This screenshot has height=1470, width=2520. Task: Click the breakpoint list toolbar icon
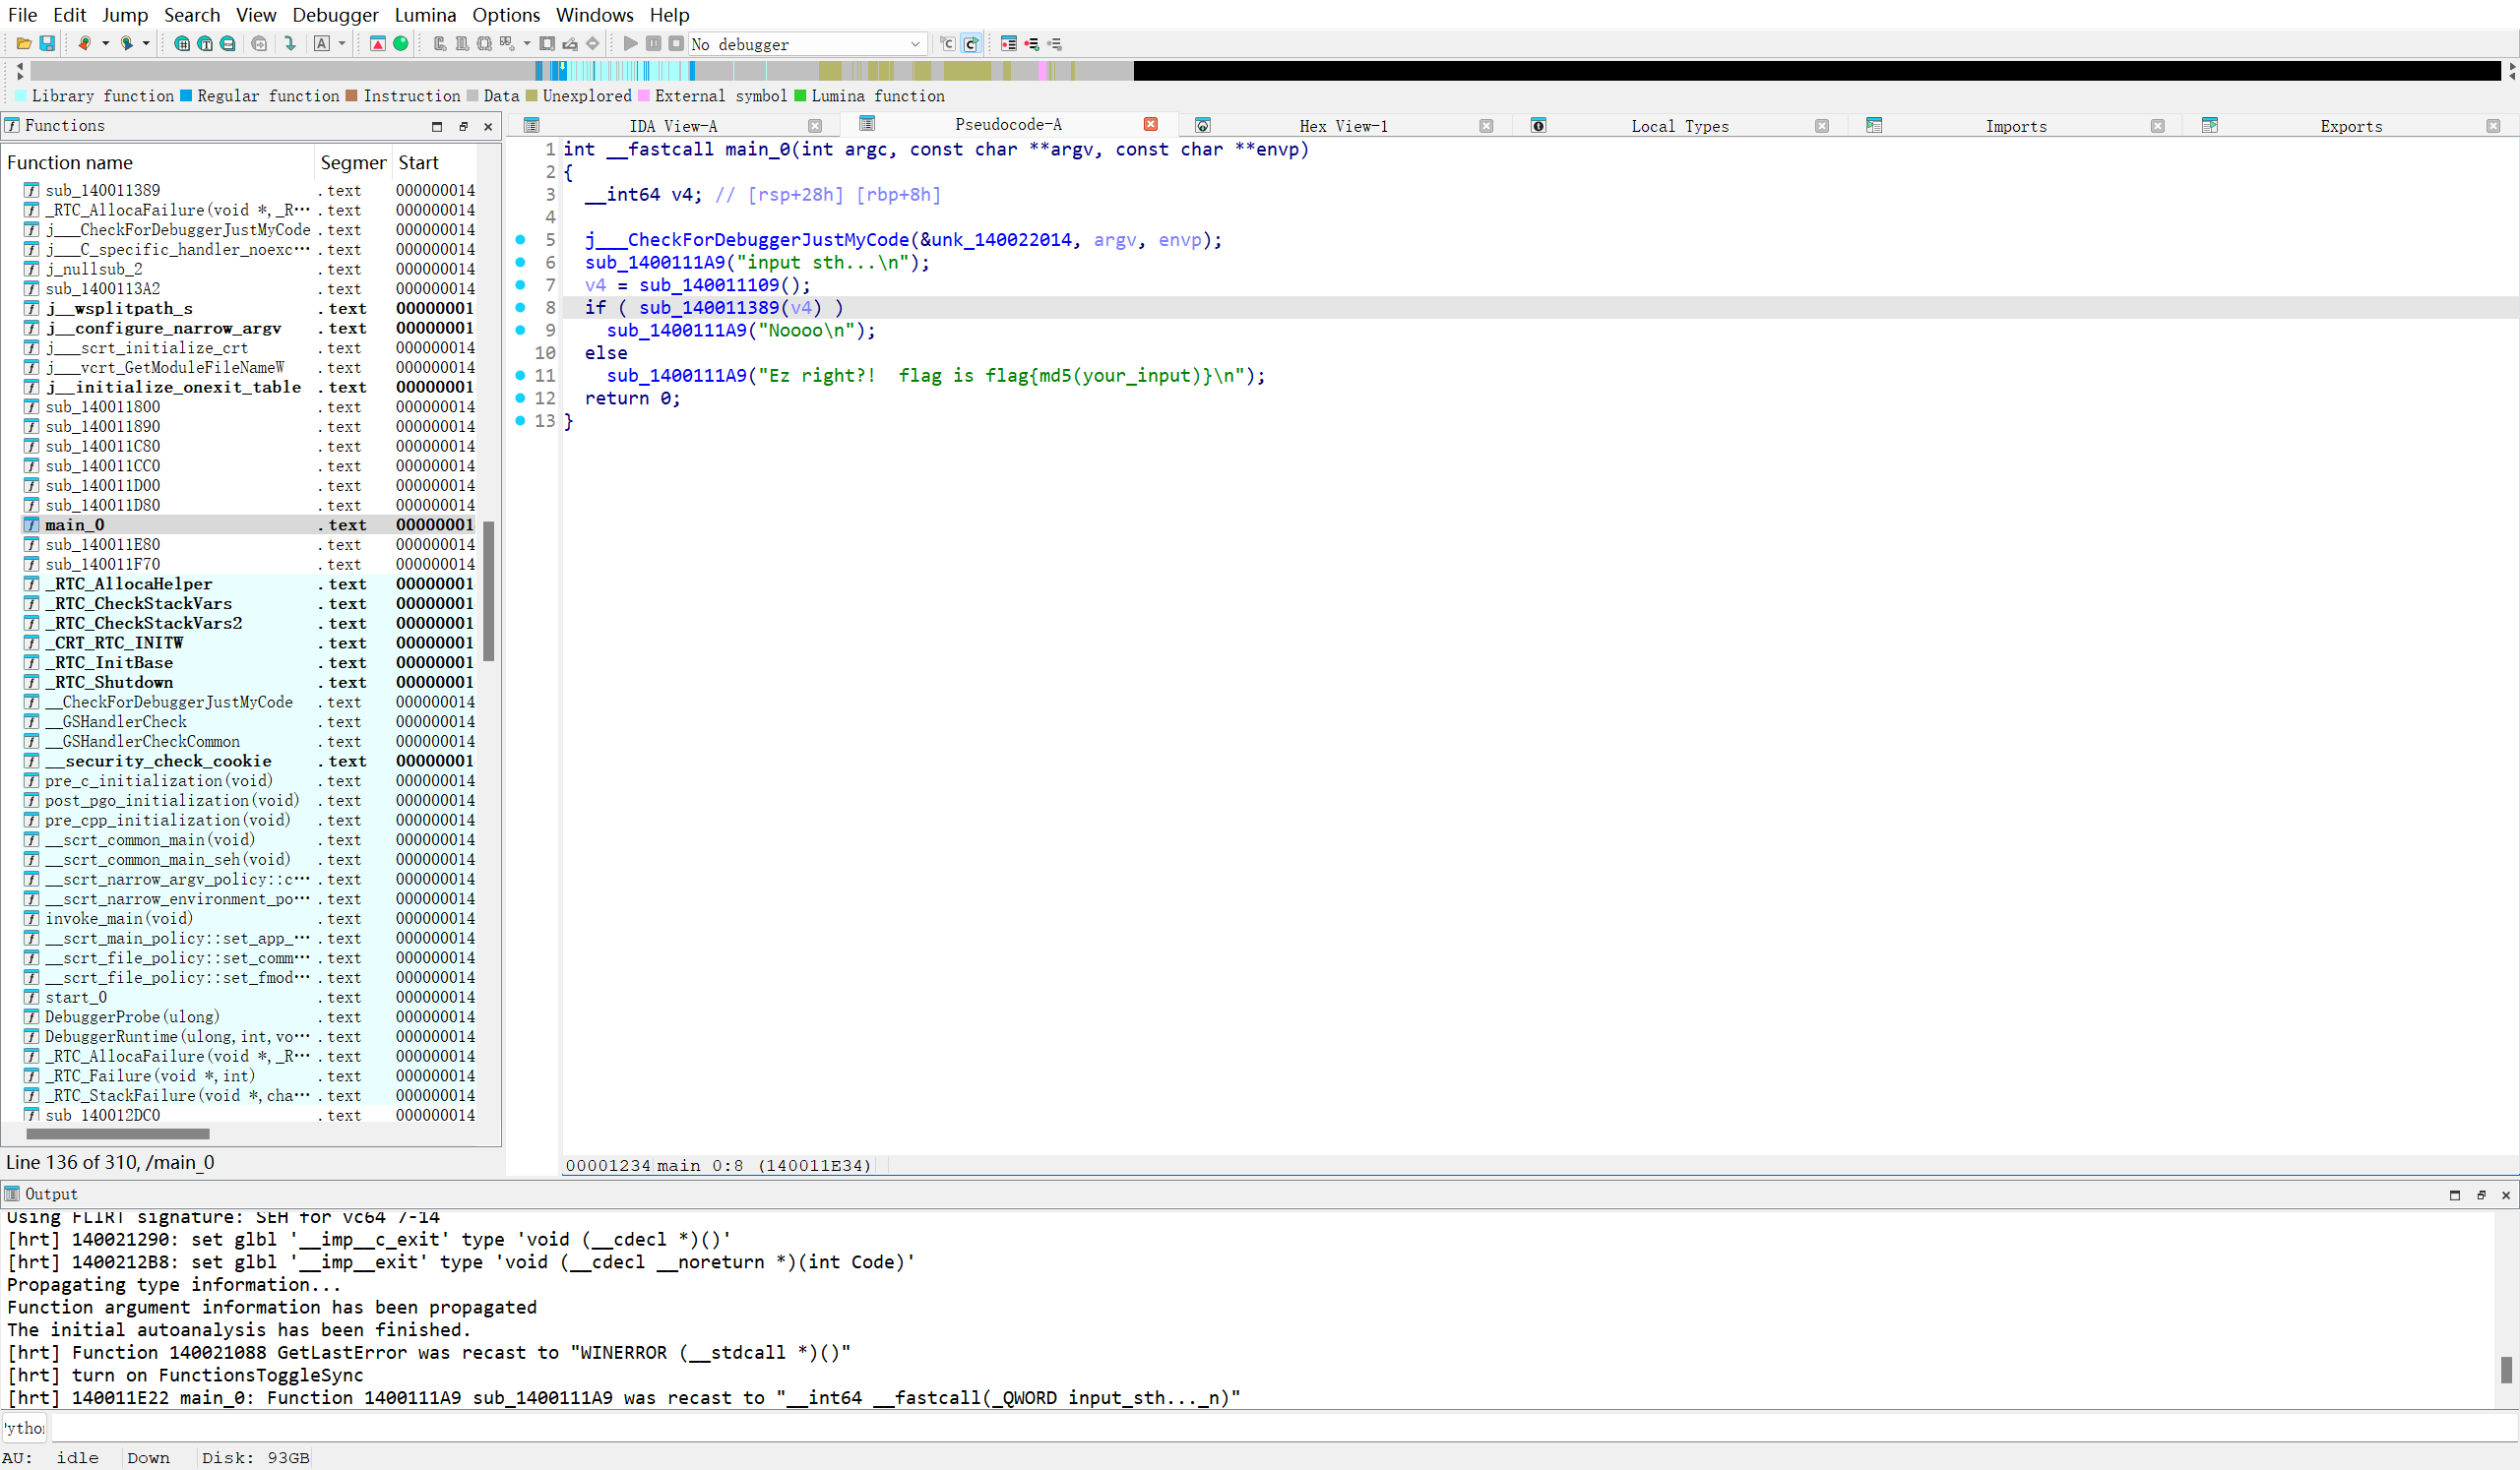pyautogui.click(x=1008, y=44)
